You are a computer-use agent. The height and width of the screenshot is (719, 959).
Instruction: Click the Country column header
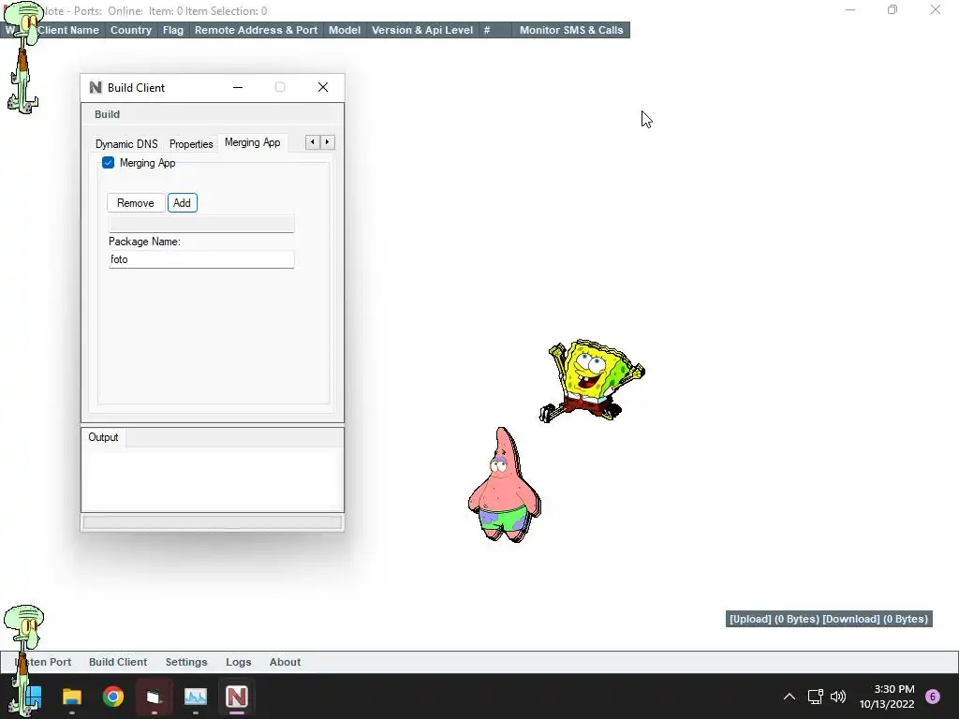(131, 30)
